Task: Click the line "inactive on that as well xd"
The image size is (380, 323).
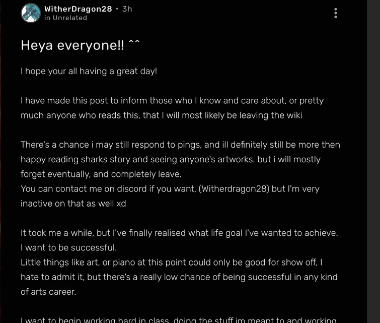Action: (73, 204)
